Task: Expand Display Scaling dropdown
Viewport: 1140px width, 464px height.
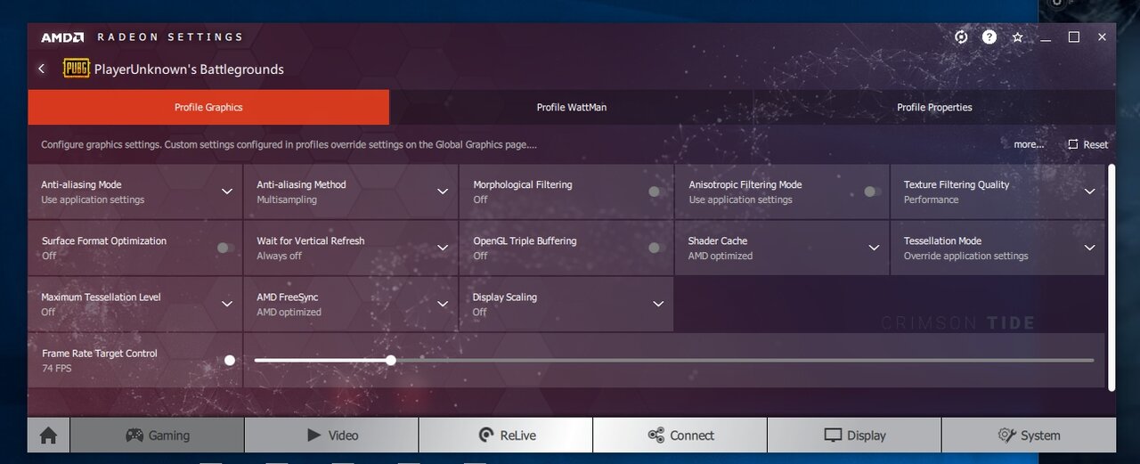Action: [658, 304]
